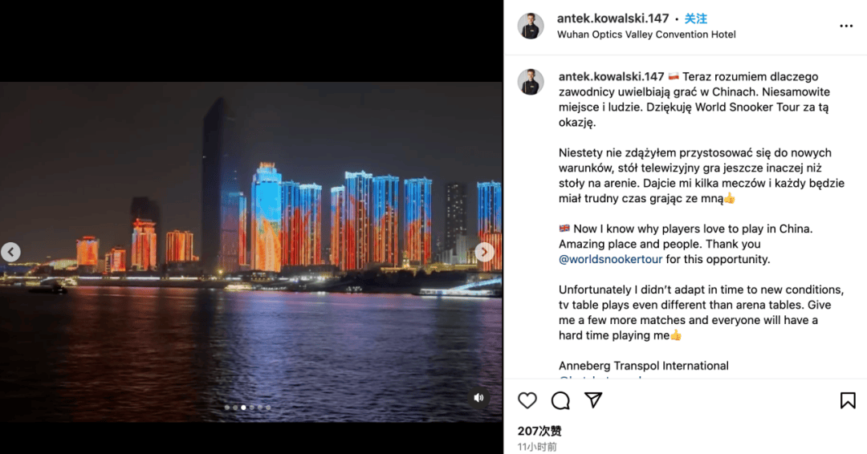Click caption author avatar picture
The width and height of the screenshot is (867, 454).
(531, 82)
